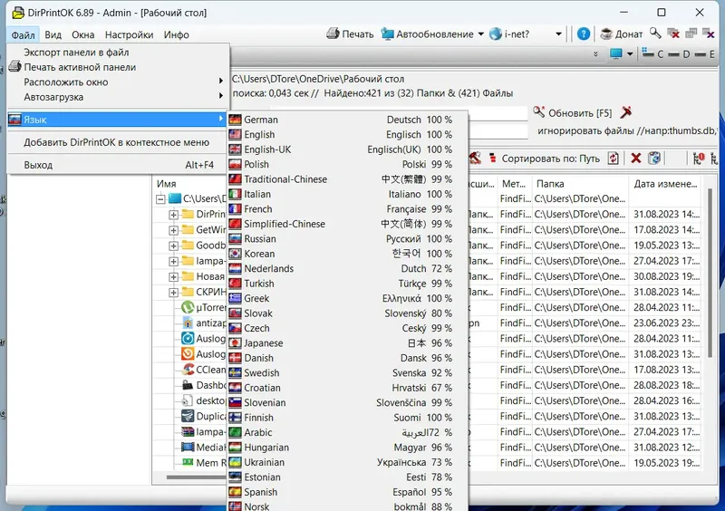
Task: Click the Донат coffee cup icon
Action: [x=605, y=34]
